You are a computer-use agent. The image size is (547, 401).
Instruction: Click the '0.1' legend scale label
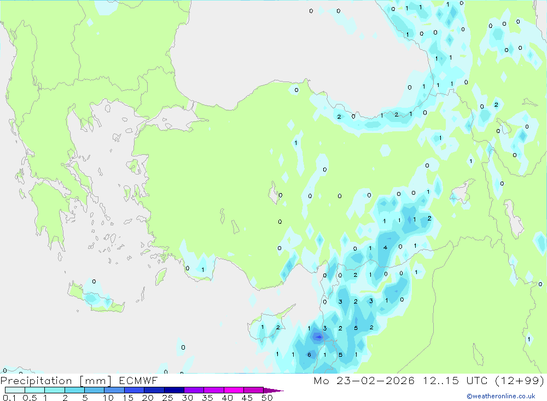pos(9,398)
